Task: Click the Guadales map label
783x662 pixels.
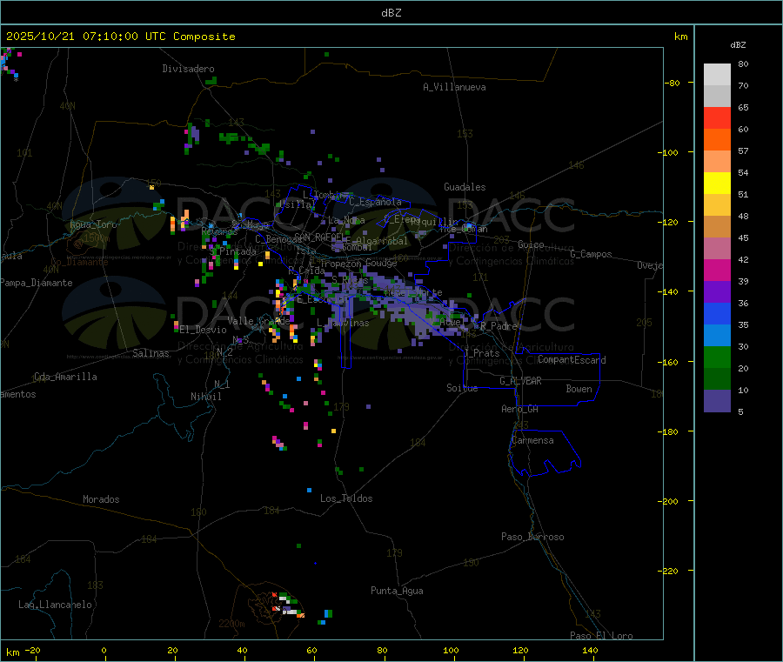Action: tap(465, 187)
